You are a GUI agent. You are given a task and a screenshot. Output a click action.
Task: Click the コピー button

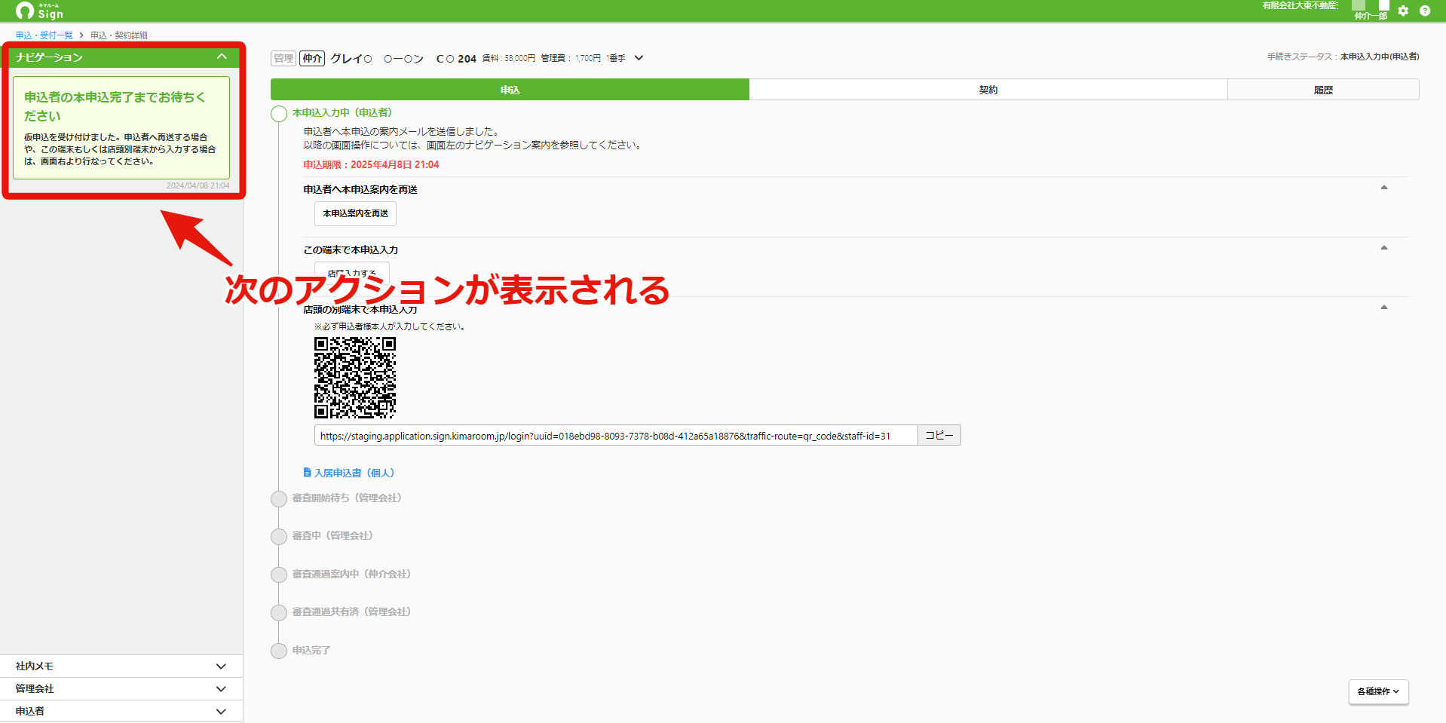(939, 436)
